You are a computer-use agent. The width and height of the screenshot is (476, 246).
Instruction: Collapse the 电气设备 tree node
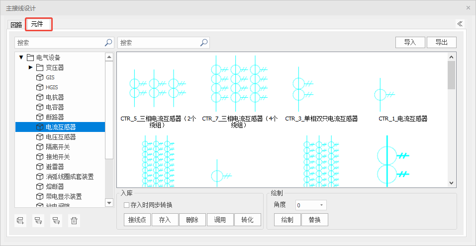pos(21,58)
